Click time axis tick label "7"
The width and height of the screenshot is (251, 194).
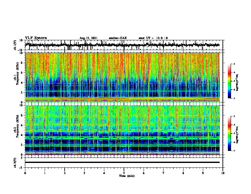(x=164, y=173)
